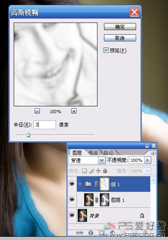
Task: Switch to the 通道 channels tab
Action: pyautogui.click(x=93, y=153)
